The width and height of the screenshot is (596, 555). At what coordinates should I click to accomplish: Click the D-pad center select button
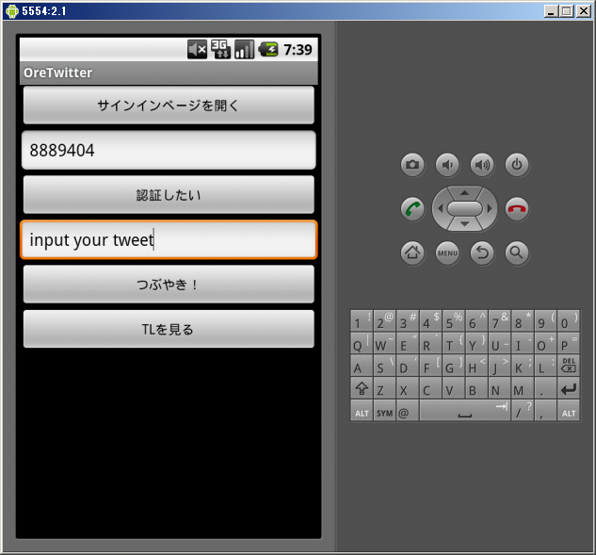tap(464, 208)
